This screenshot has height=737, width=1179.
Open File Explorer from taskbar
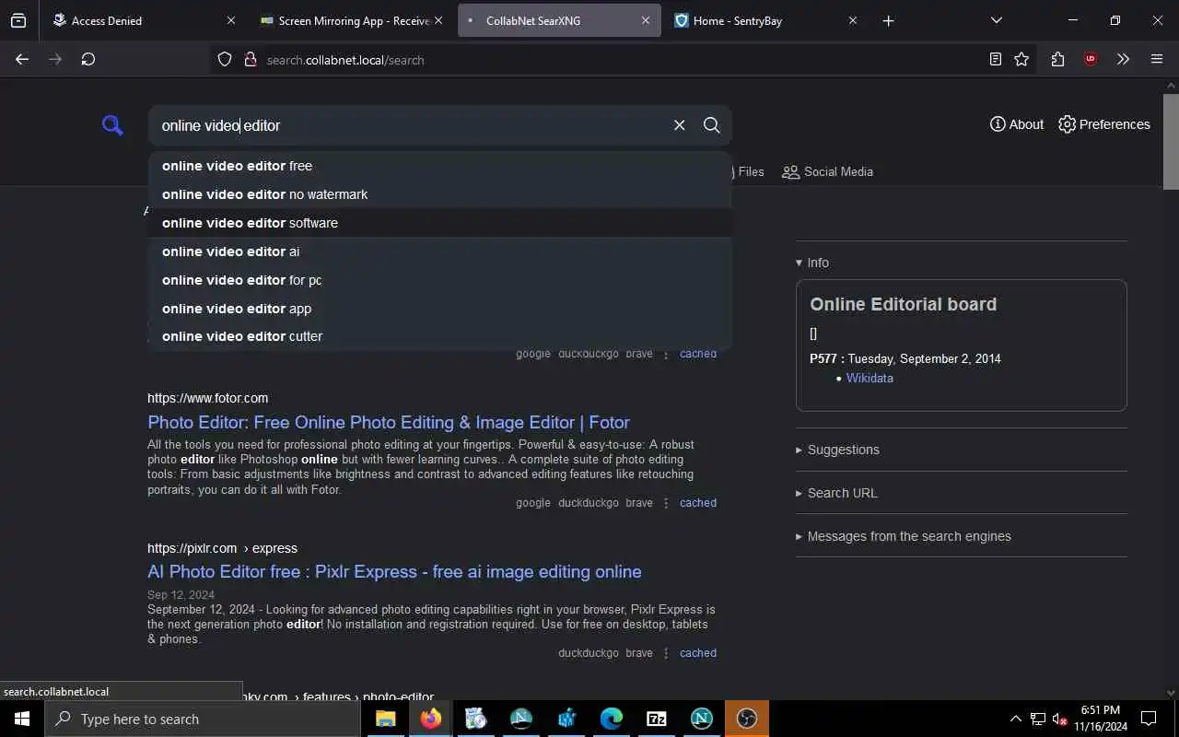pyautogui.click(x=385, y=719)
